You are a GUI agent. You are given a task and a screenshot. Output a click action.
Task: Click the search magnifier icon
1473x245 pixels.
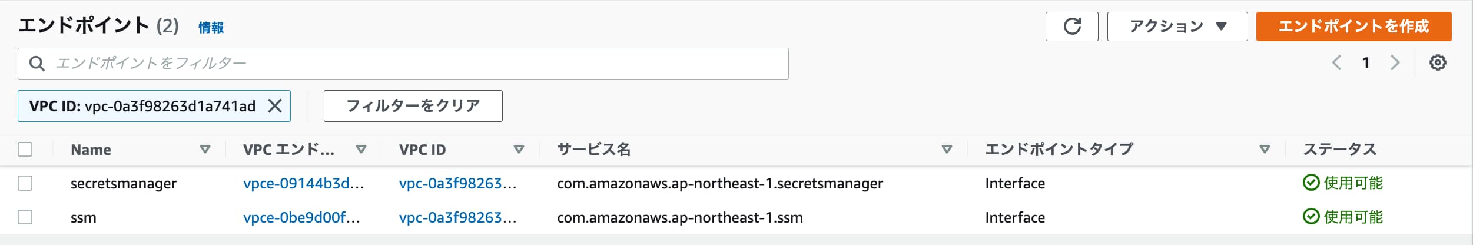tap(37, 64)
